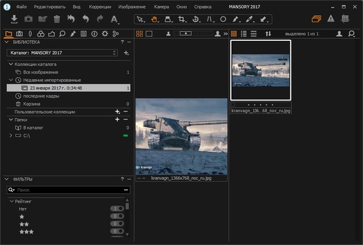Open the Камера menu
The height and width of the screenshot is (245, 363).
tap(162, 7)
